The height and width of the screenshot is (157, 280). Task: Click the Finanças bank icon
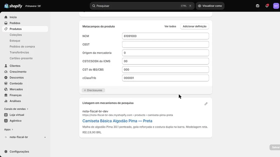pos(6,95)
